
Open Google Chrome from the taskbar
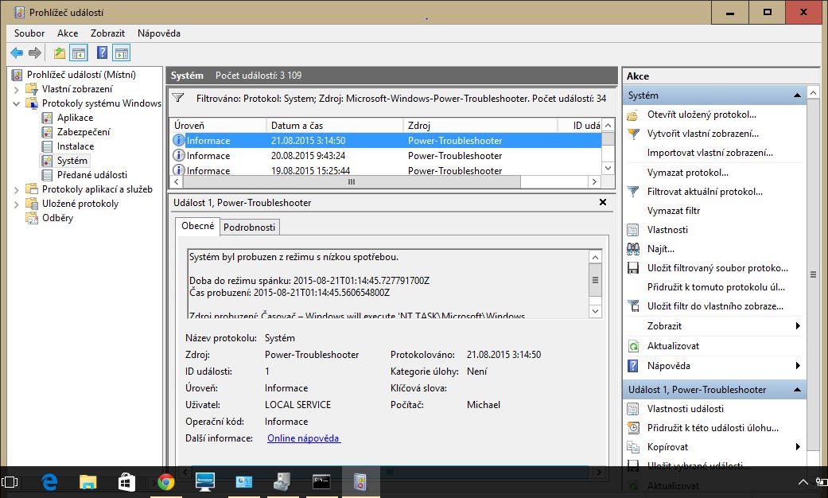coord(165,481)
